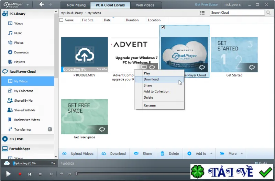275x181 pixels.
Task: Click the previous track button
Action: (30, 174)
